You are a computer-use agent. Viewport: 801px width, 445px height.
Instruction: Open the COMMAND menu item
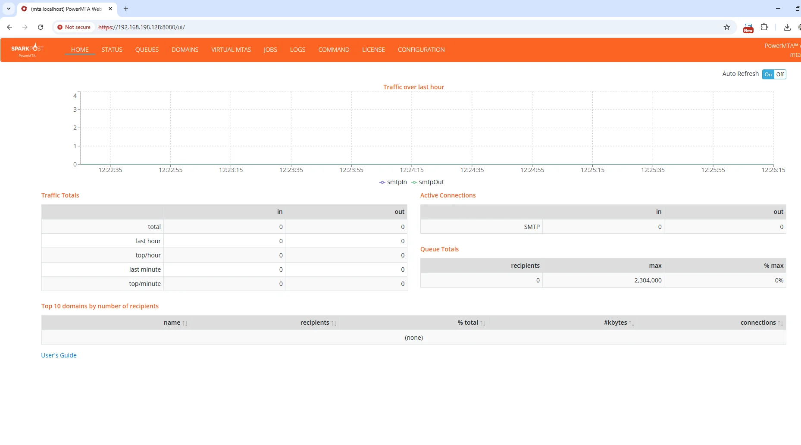coord(334,50)
